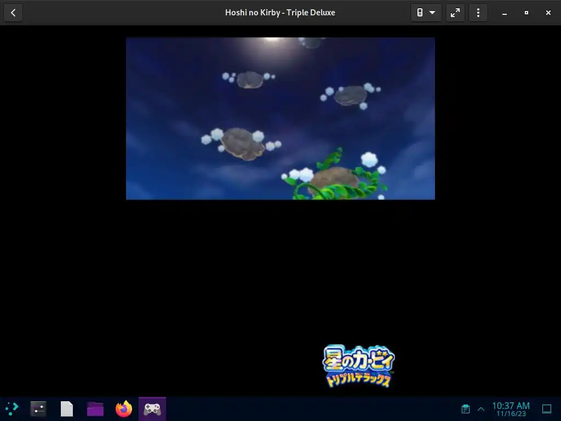The height and width of the screenshot is (421, 561).
Task: Click the window title Hoshi no Kirby
Action: coord(280,13)
